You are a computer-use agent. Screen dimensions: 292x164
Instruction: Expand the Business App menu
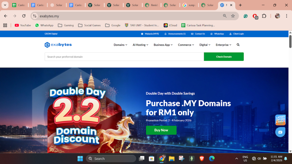click(x=163, y=45)
